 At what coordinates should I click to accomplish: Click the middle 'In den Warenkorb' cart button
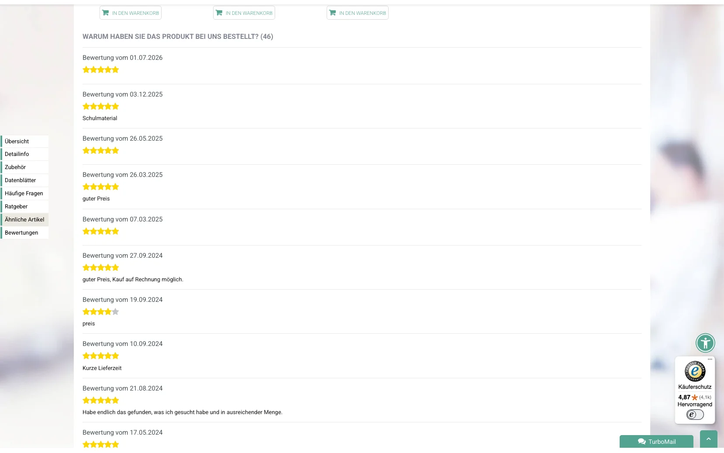pyautogui.click(x=244, y=13)
